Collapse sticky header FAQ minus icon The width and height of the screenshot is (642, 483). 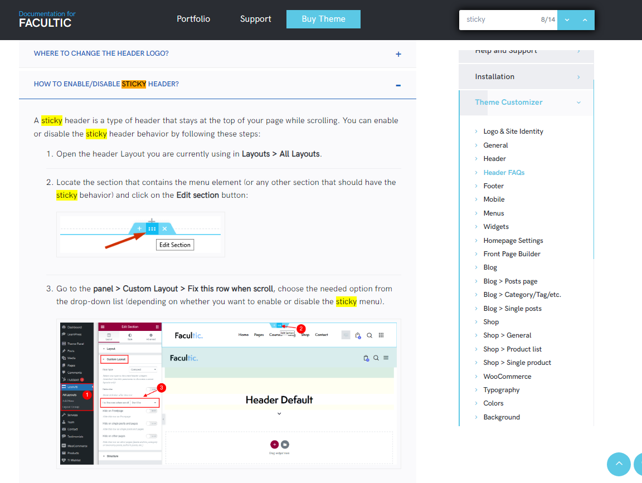click(398, 85)
